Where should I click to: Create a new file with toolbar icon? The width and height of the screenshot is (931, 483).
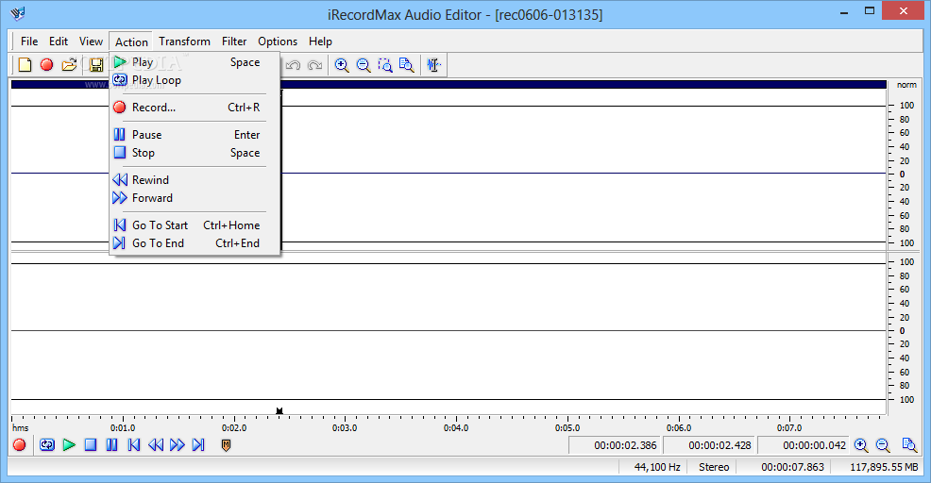click(x=25, y=65)
